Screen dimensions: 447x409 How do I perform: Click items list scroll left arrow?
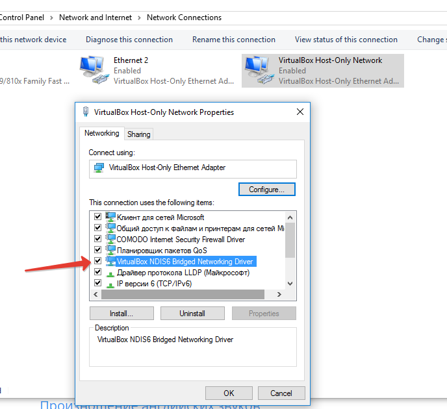coord(96,295)
